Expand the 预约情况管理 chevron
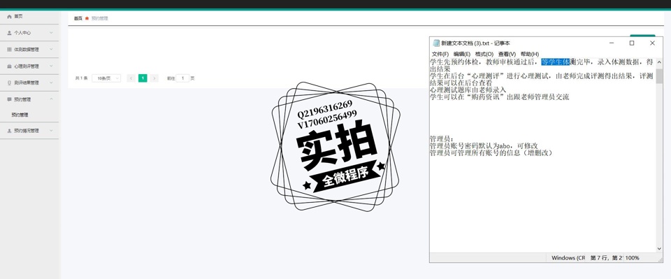 pyautogui.click(x=51, y=131)
